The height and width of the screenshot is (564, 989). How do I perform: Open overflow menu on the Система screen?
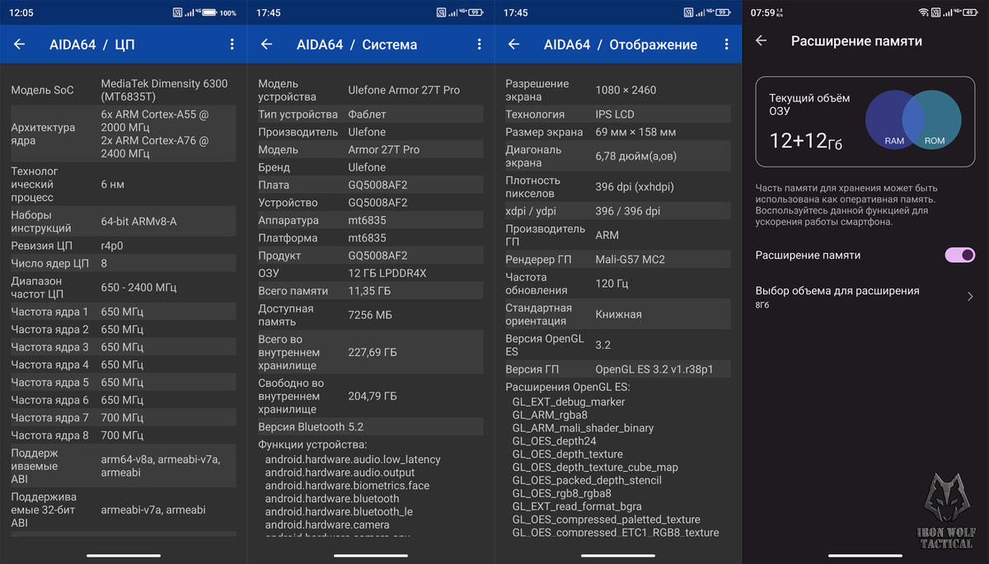click(x=479, y=45)
